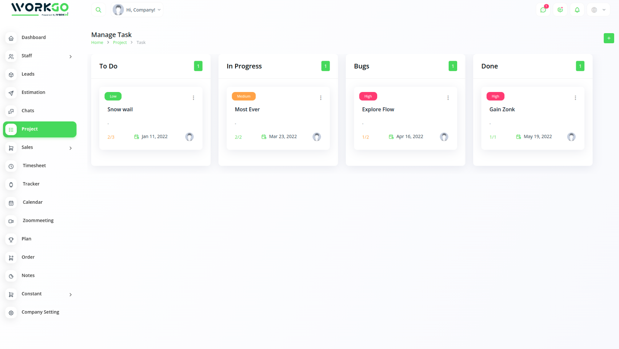Open three-dot menu on Explore Flow card

point(448,98)
